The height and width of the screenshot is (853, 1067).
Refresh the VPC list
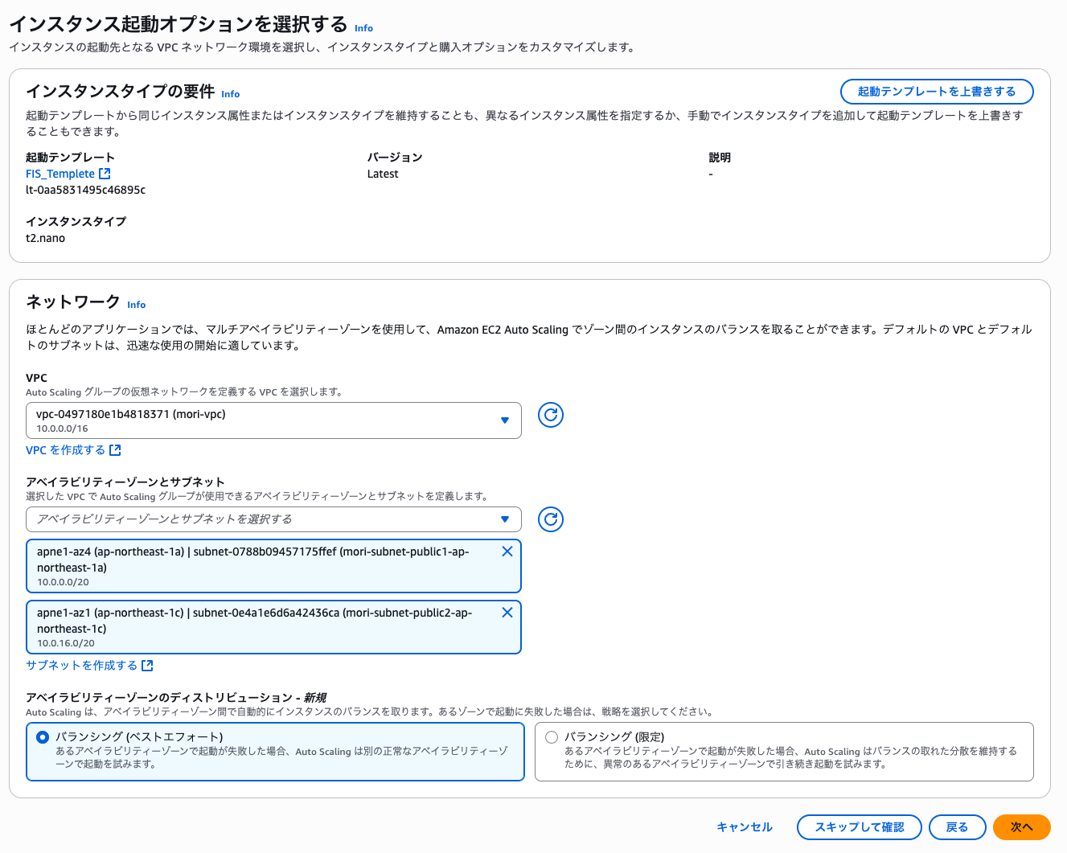click(551, 415)
